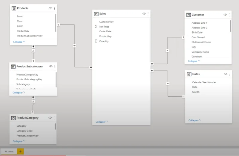Viewport: 239px width, 156px height.
Task: Select Brand field in Products
Action: (x=20, y=16)
